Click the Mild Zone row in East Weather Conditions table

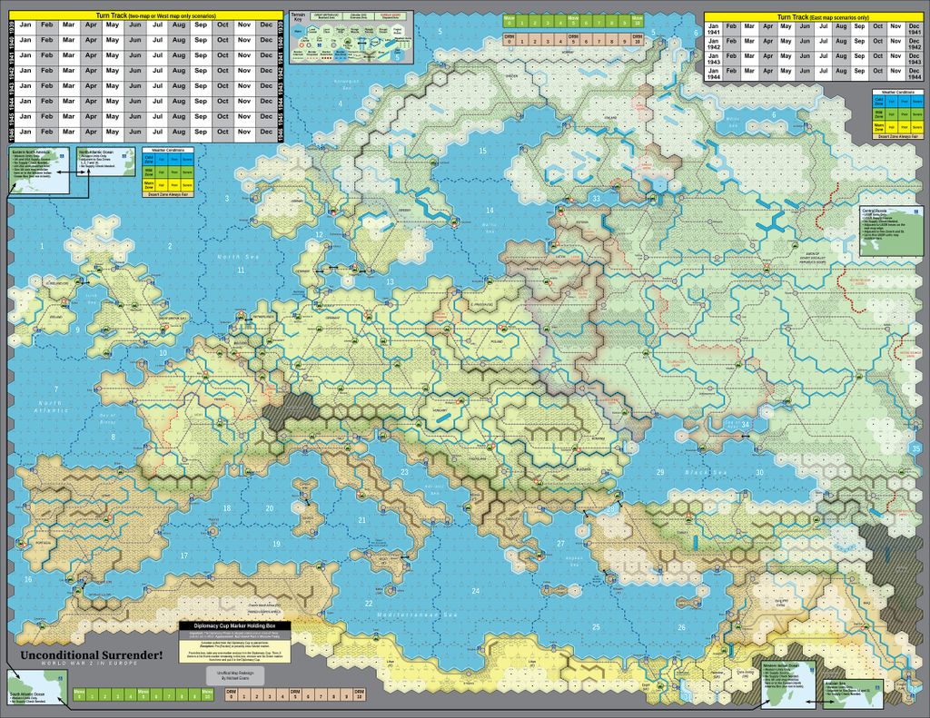click(898, 114)
